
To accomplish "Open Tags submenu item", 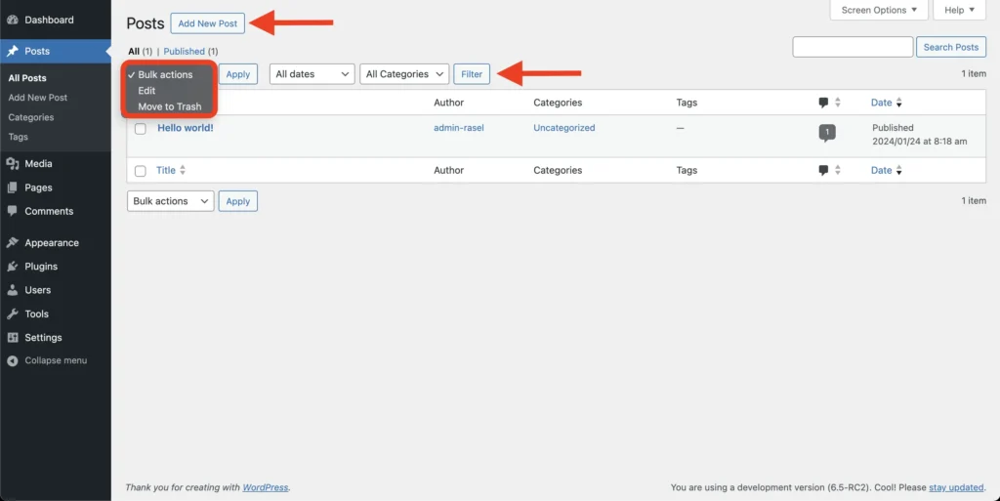I will click(x=18, y=137).
